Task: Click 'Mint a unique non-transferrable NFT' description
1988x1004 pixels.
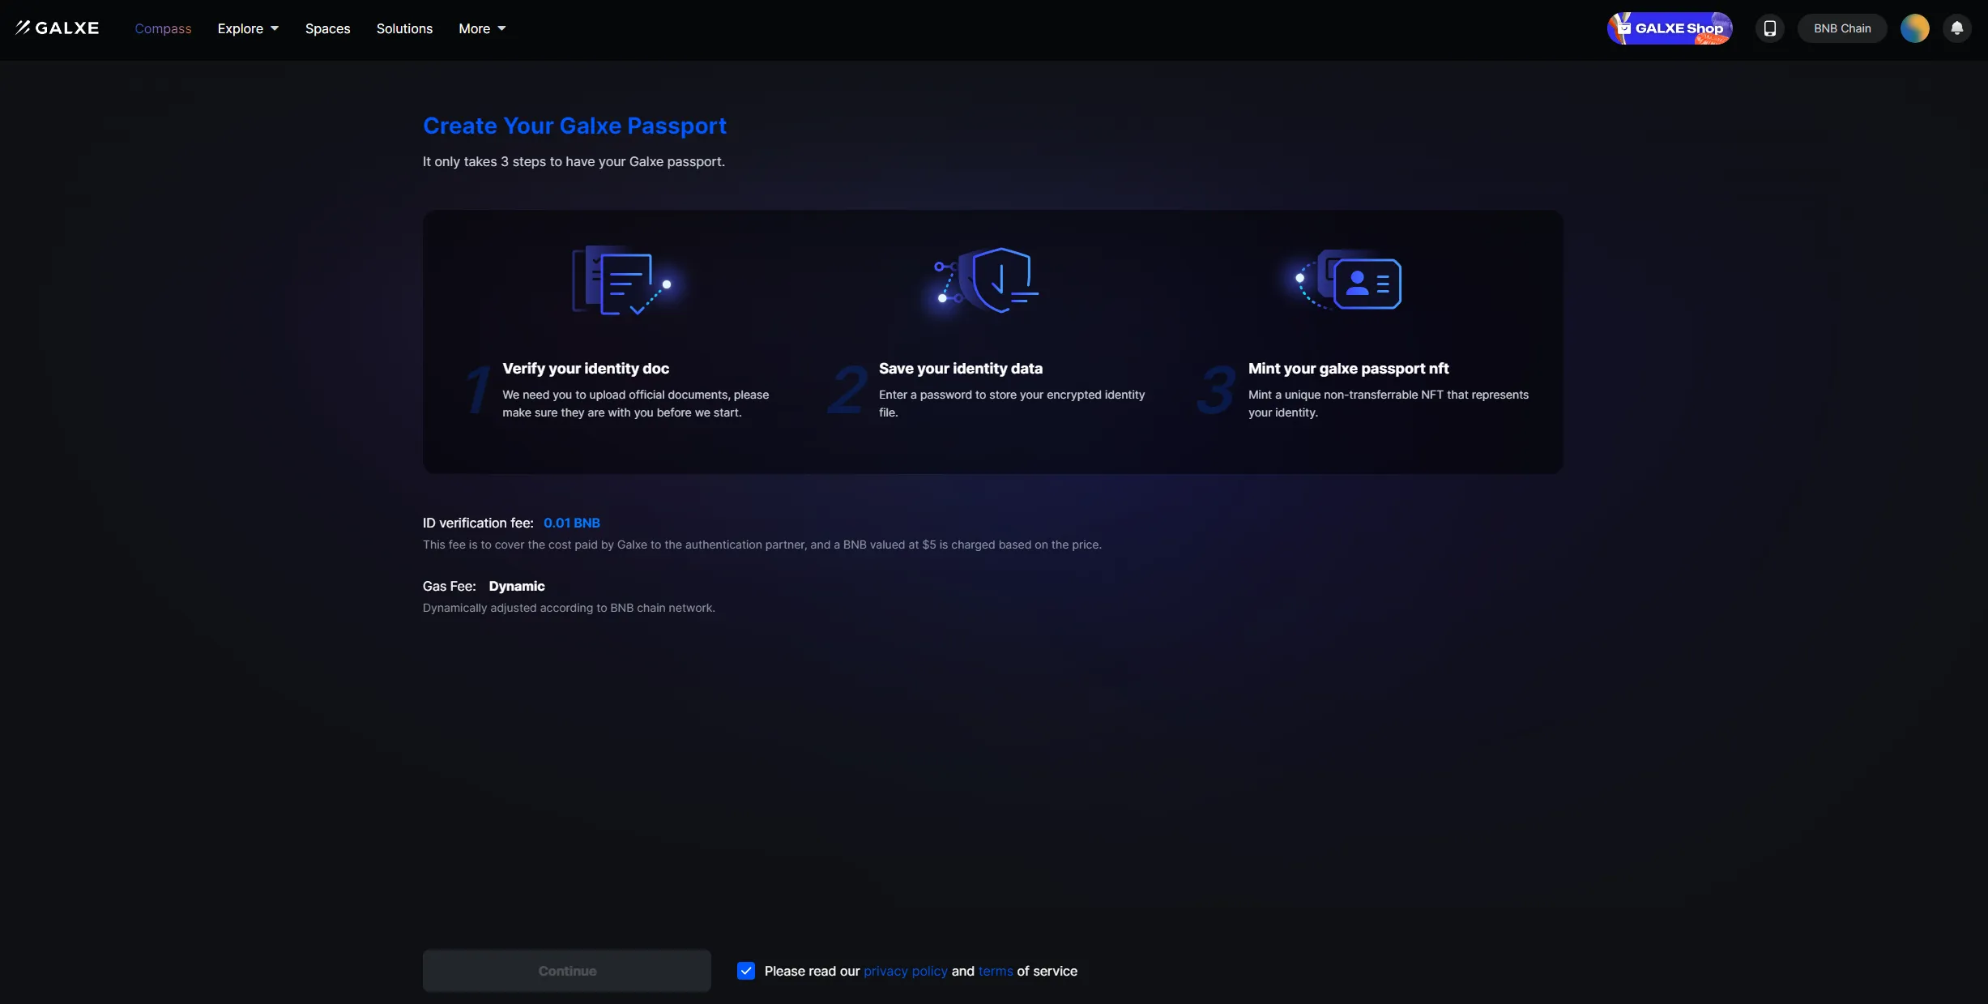Action: click(x=1389, y=404)
